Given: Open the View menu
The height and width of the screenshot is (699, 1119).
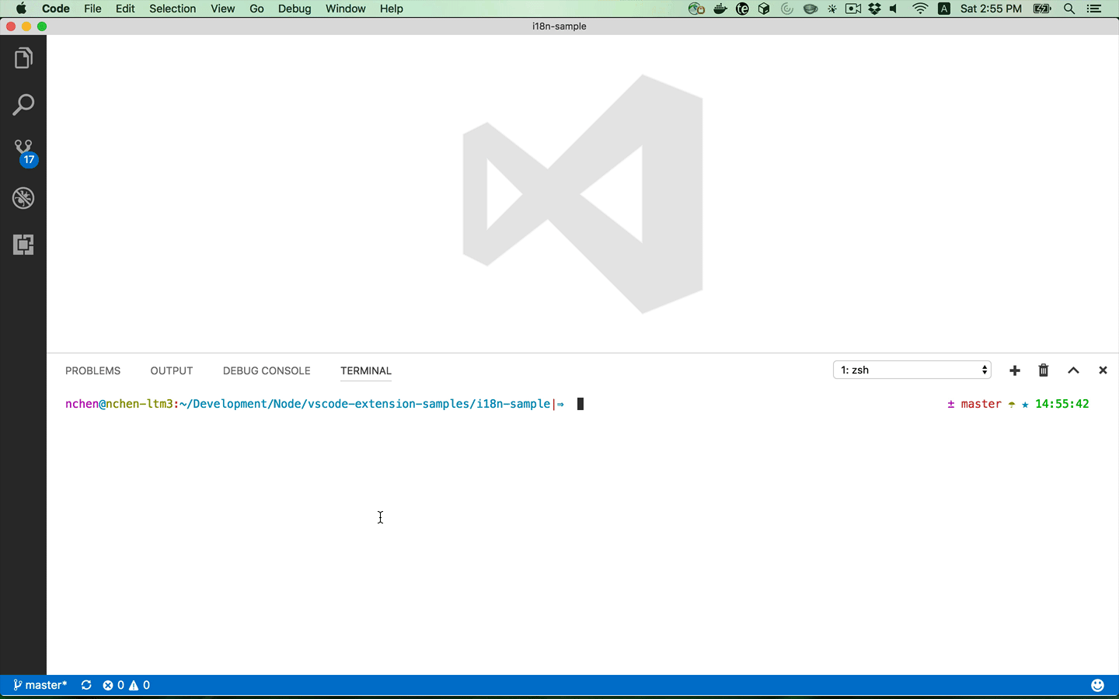Looking at the screenshot, I should (222, 9).
